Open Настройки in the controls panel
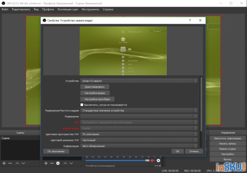Viewport: 247px width, 173px height. 228,154
